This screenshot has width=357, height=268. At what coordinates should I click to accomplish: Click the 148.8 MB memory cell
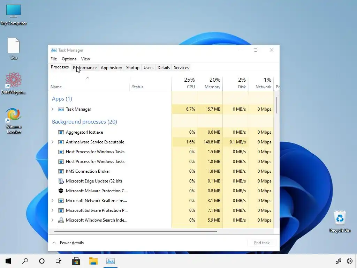[x=210, y=142]
